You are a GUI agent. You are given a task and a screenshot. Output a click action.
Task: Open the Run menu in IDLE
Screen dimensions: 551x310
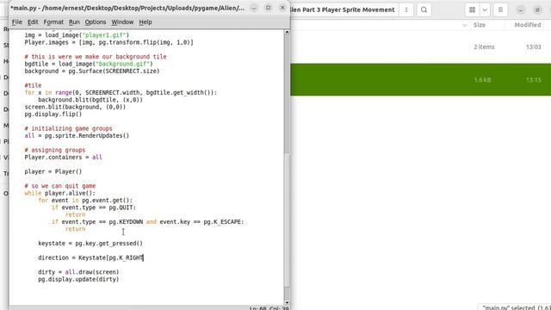(x=74, y=22)
